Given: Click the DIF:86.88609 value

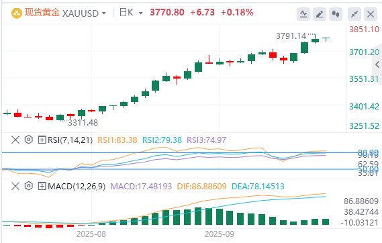Looking at the screenshot, I should coord(201,187).
